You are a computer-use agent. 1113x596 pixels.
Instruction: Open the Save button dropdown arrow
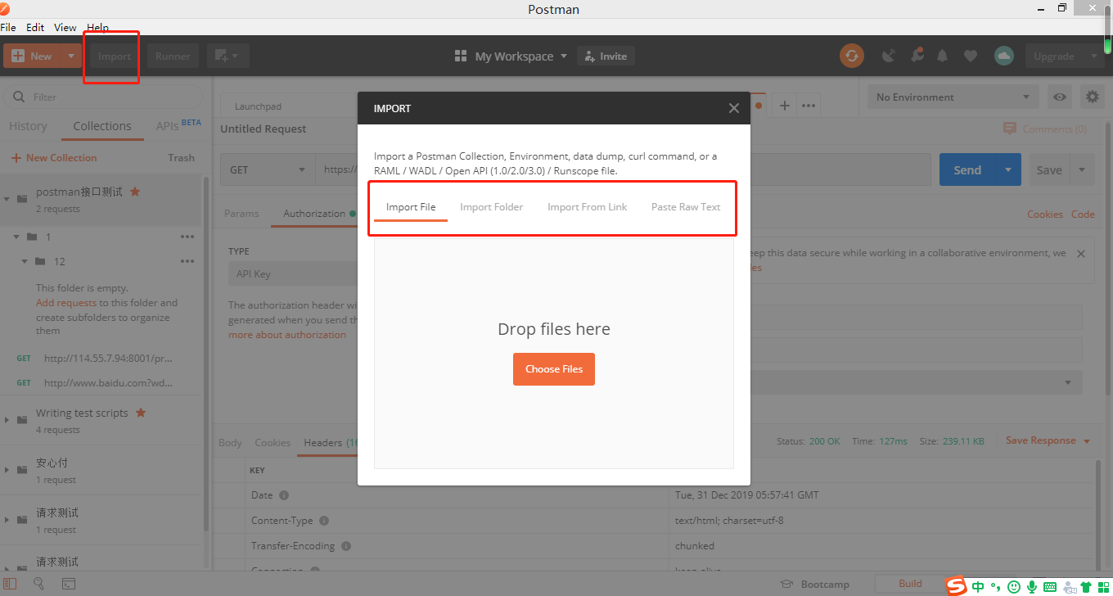pyautogui.click(x=1082, y=169)
